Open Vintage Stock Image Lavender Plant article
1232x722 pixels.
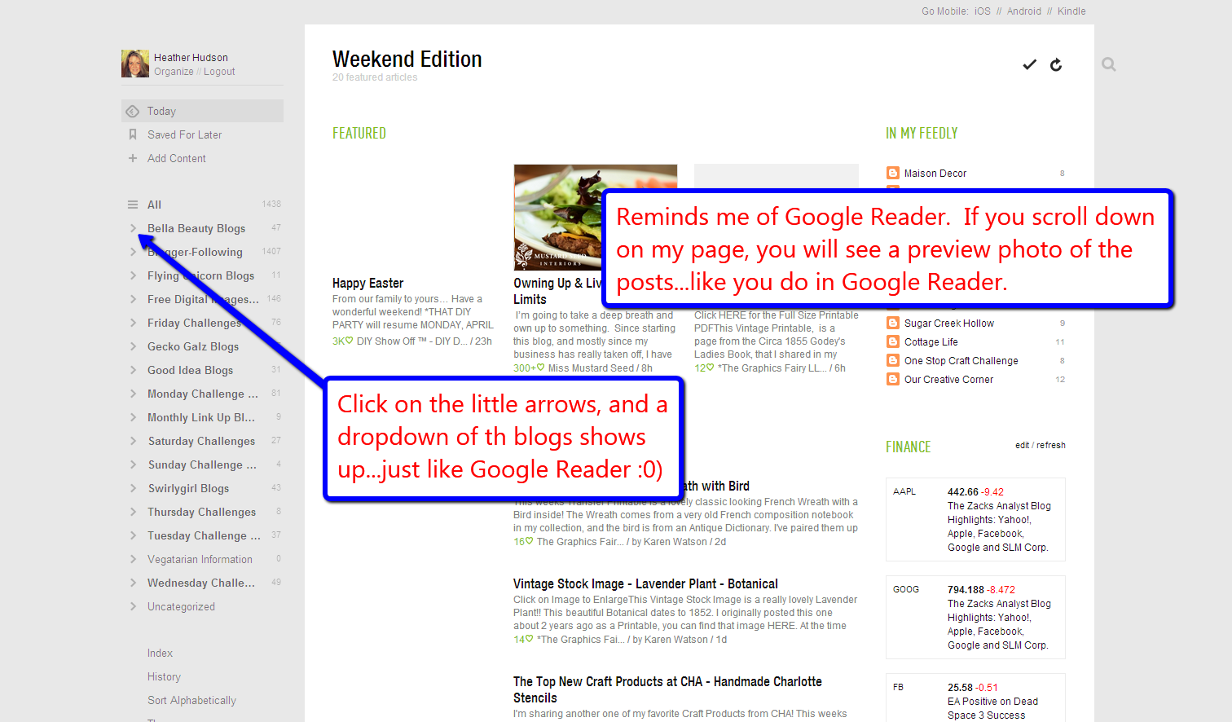pyautogui.click(x=645, y=583)
